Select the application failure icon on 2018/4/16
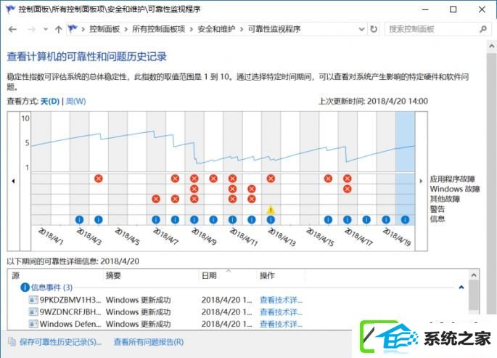Screen dimensions: 497x358 329,179
